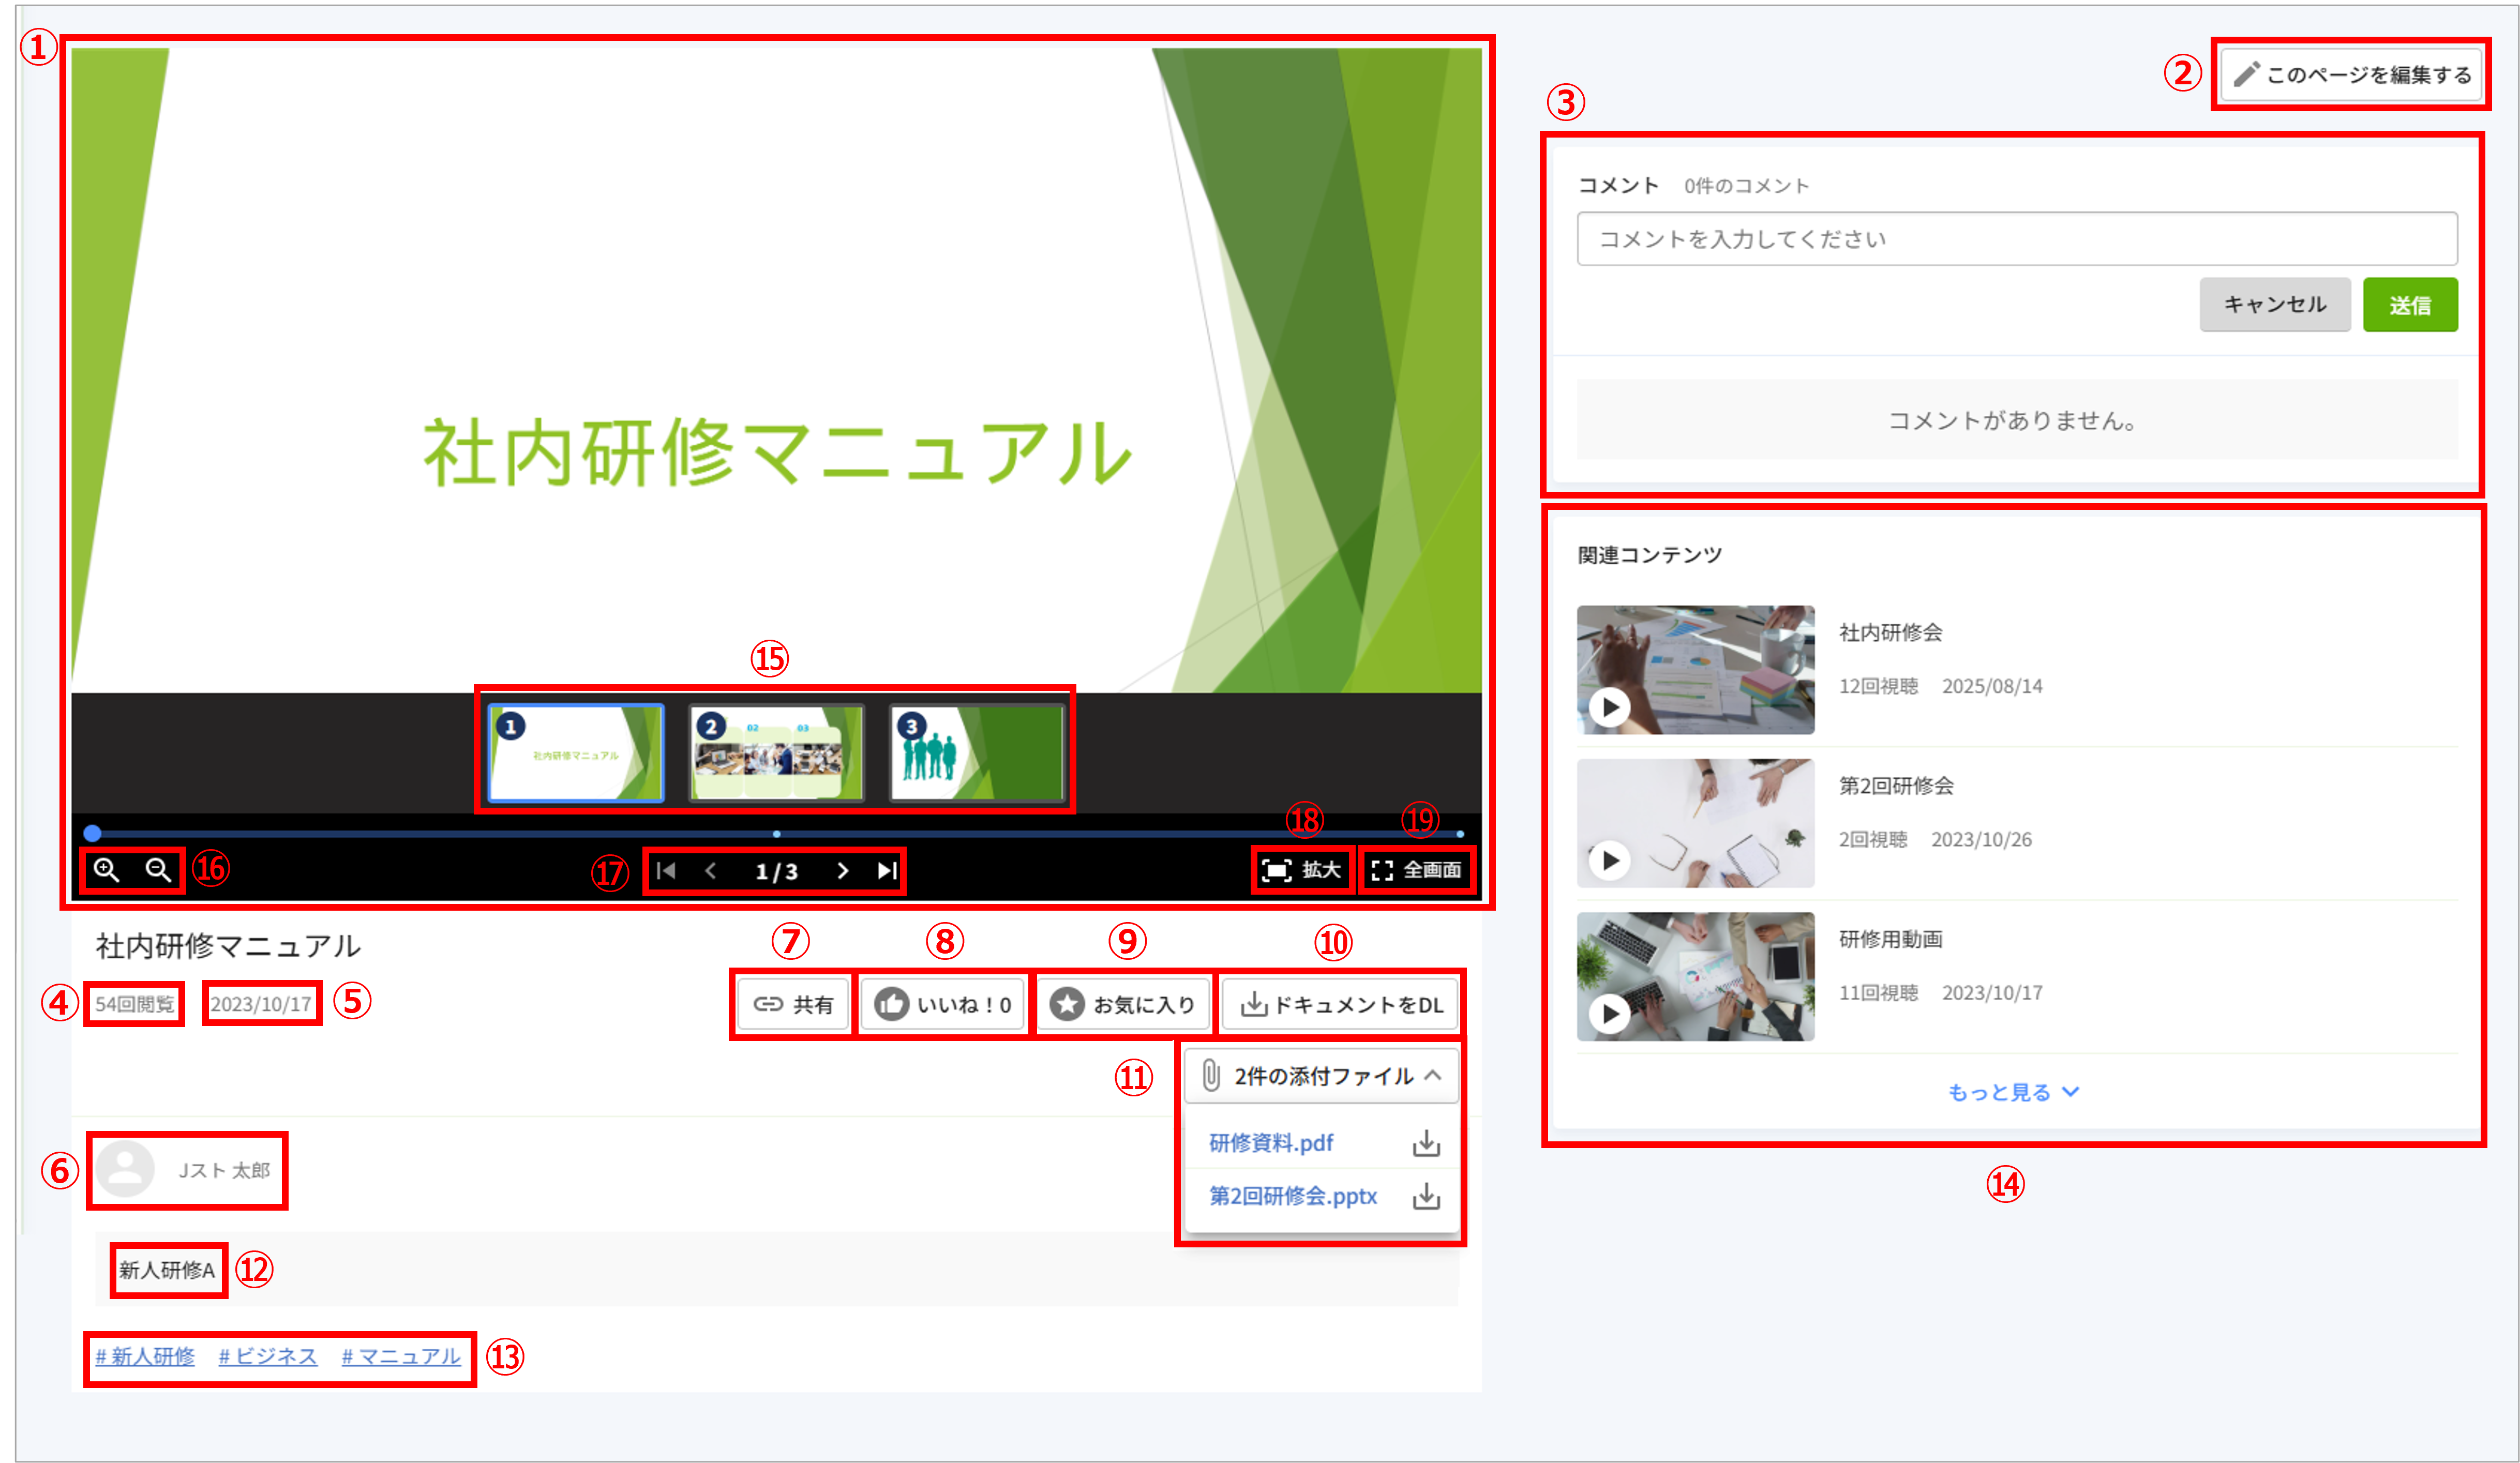
Task: Click the Jスト 太郎 author name
Action: pos(224,1170)
